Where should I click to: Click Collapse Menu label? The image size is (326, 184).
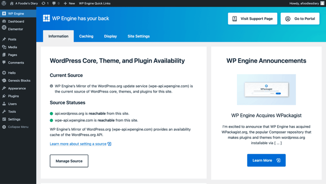pos(18,127)
